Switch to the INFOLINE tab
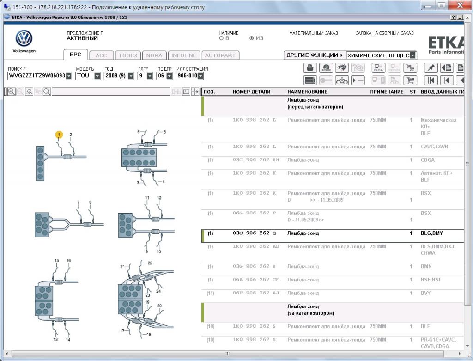 point(184,55)
